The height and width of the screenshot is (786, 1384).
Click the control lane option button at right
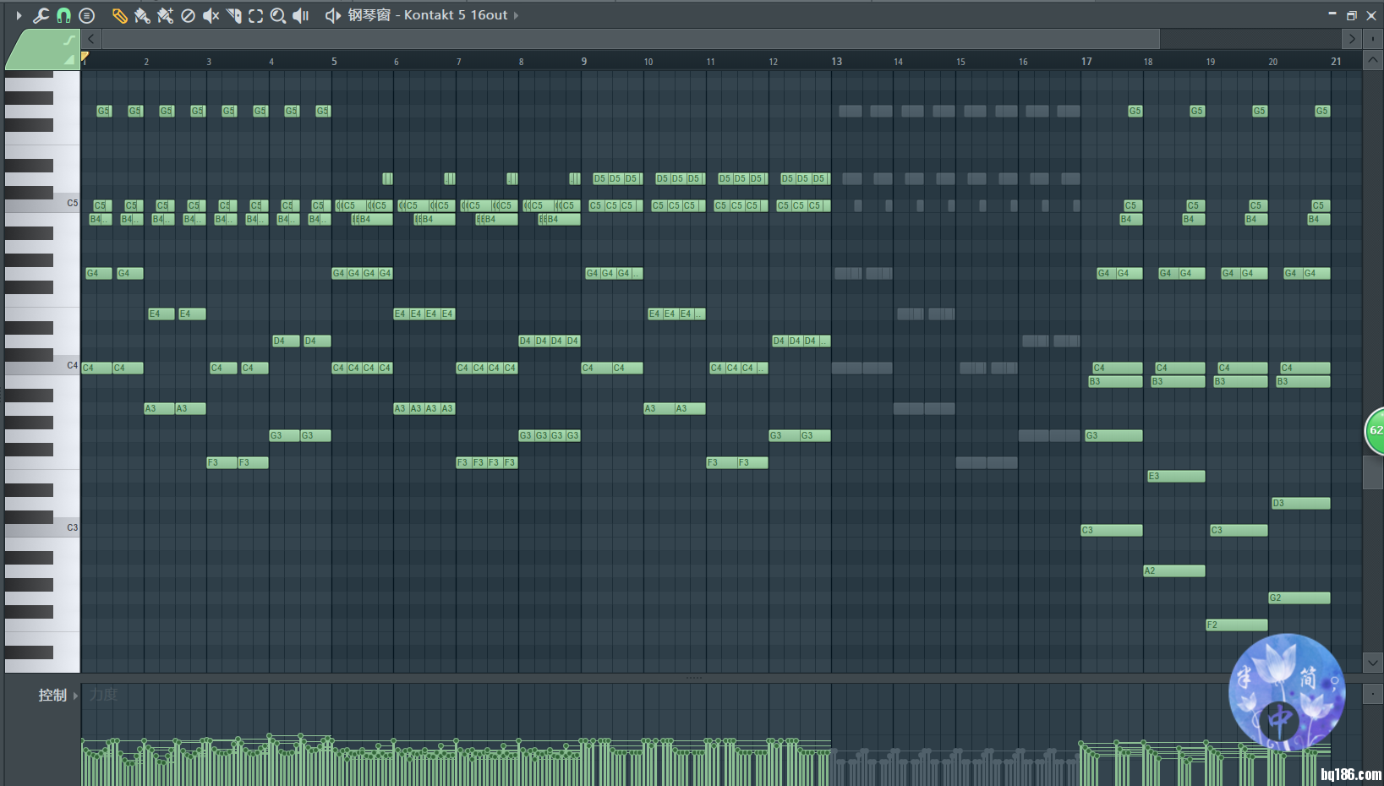[1372, 694]
